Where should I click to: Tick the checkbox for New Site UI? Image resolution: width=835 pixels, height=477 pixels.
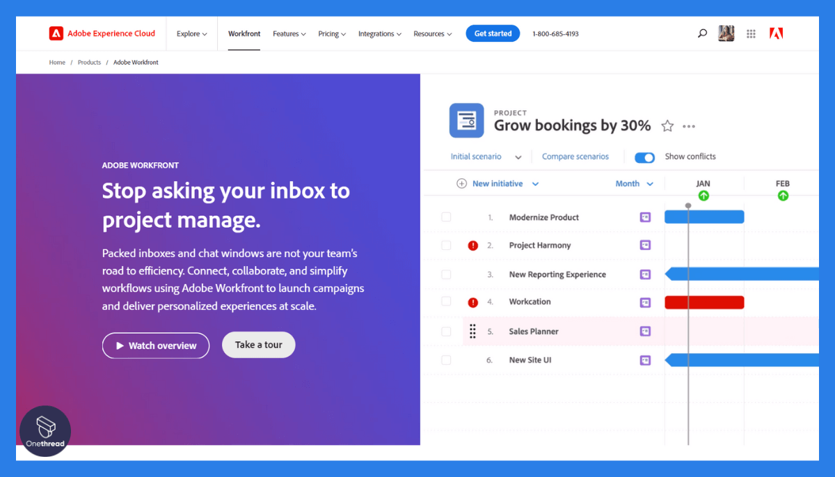click(446, 360)
